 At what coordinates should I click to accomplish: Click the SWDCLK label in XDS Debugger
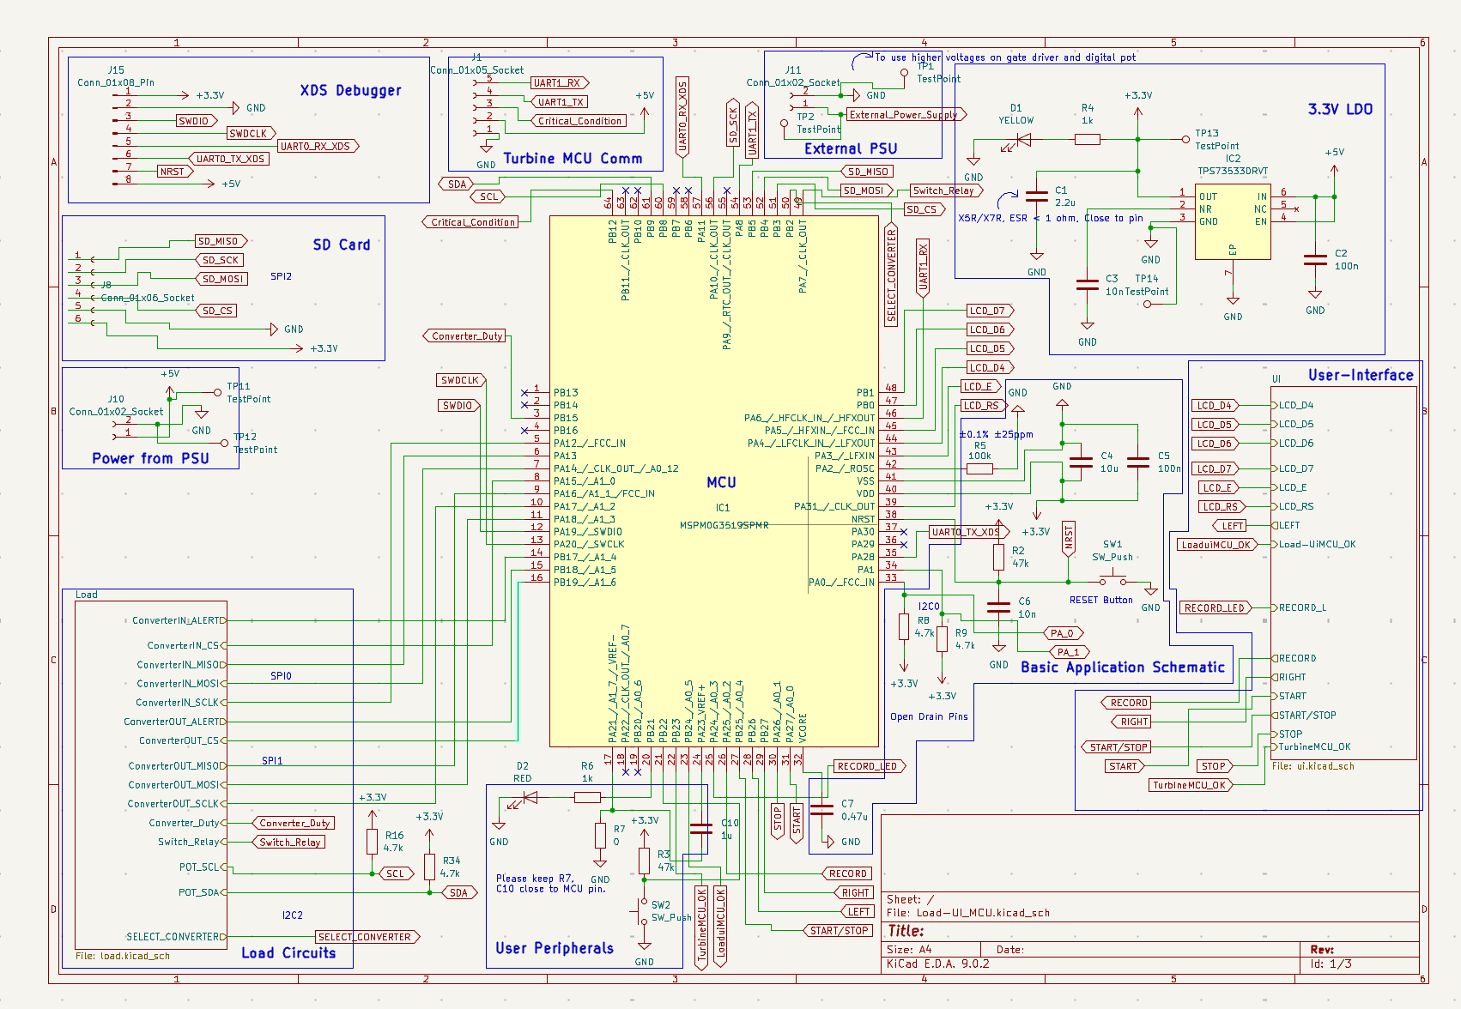(252, 133)
